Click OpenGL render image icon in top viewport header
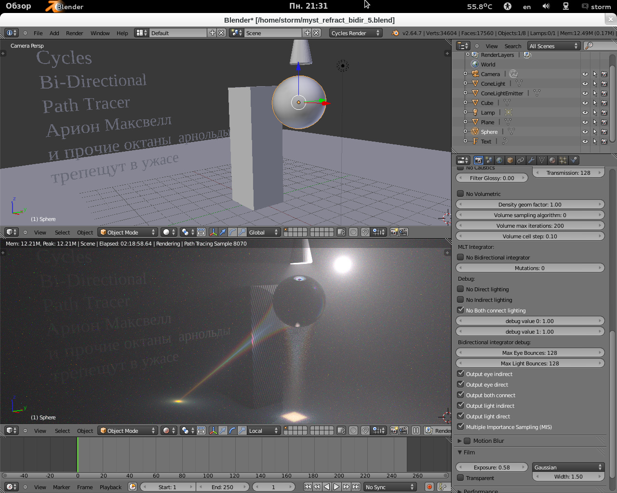This screenshot has height=493, width=617. [x=394, y=232]
